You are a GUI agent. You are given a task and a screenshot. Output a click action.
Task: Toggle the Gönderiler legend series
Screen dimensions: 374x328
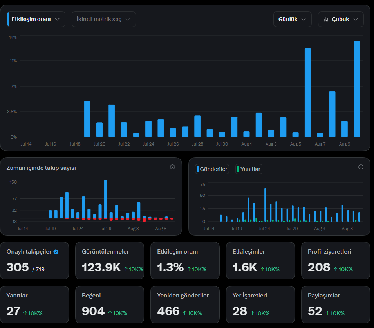pyautogui.click(x=212, y=169)
